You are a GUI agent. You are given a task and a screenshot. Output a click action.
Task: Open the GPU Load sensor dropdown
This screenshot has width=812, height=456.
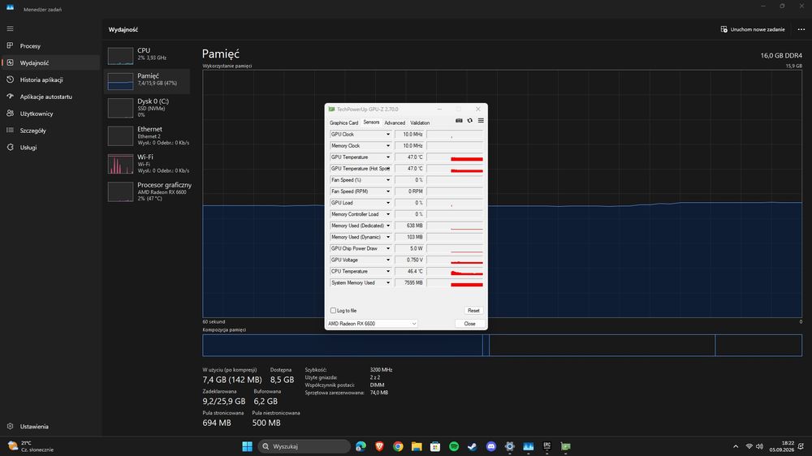pos(388,203)
